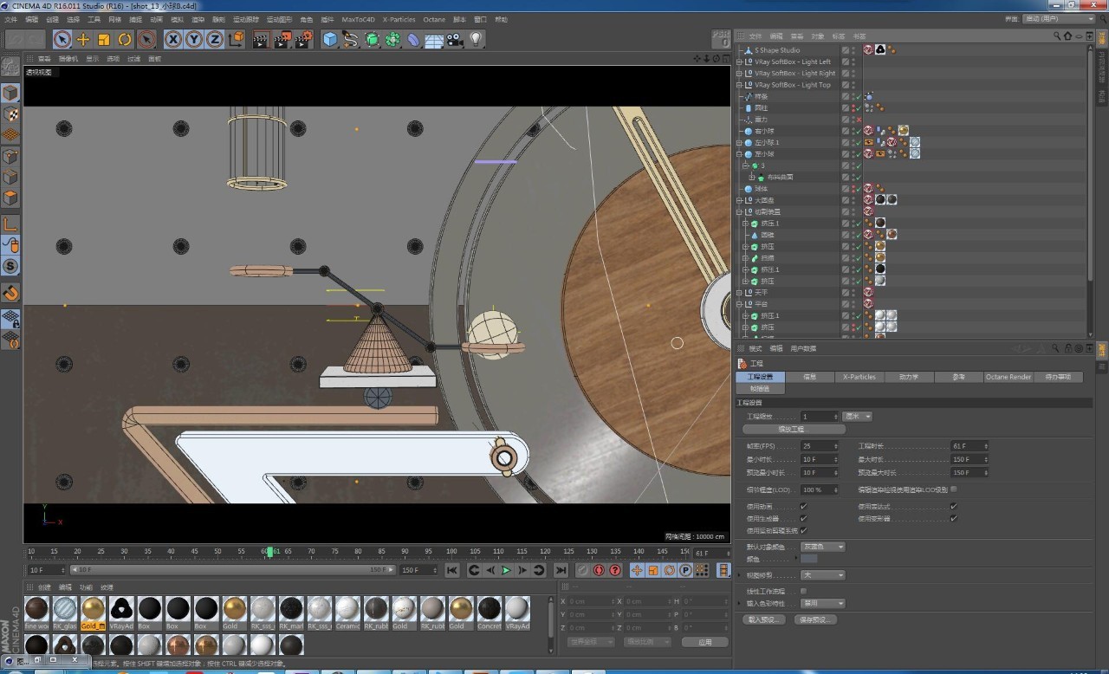
Task: Add a Camera object
Action: coord(455,39)
